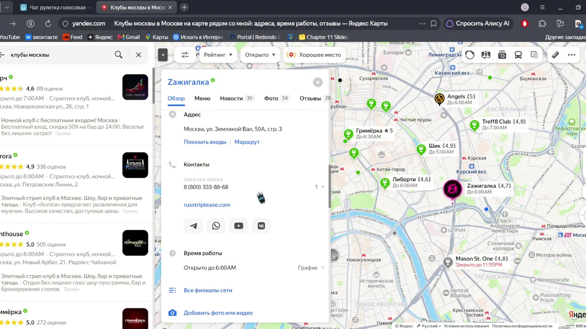The width and height of the screenshot is (586, 329).
Task: Open the Фото tab
Action: (x=277, y=98)
